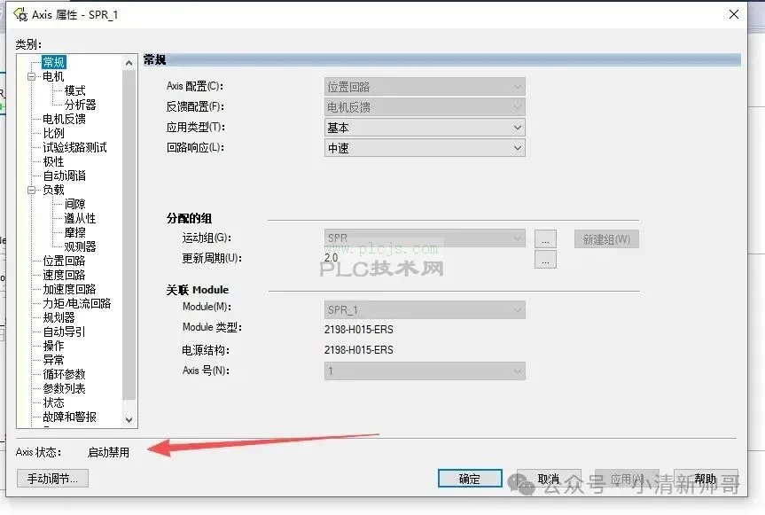The image size is (765, 515).
Task: Click the 新建组 button
Action: (606, 239)
